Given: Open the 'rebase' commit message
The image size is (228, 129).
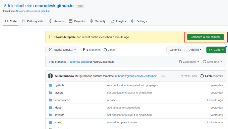Looking at the screenshot, I should coord(112,100).
